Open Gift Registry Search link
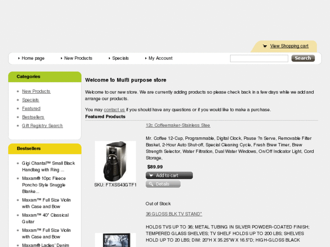The image size is (330, 247). [42, 126]
